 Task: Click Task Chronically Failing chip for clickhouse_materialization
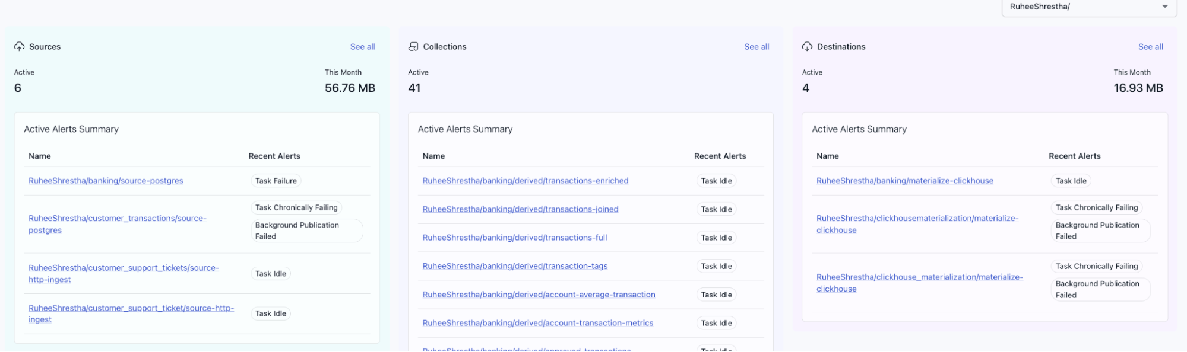point(1097,266)
